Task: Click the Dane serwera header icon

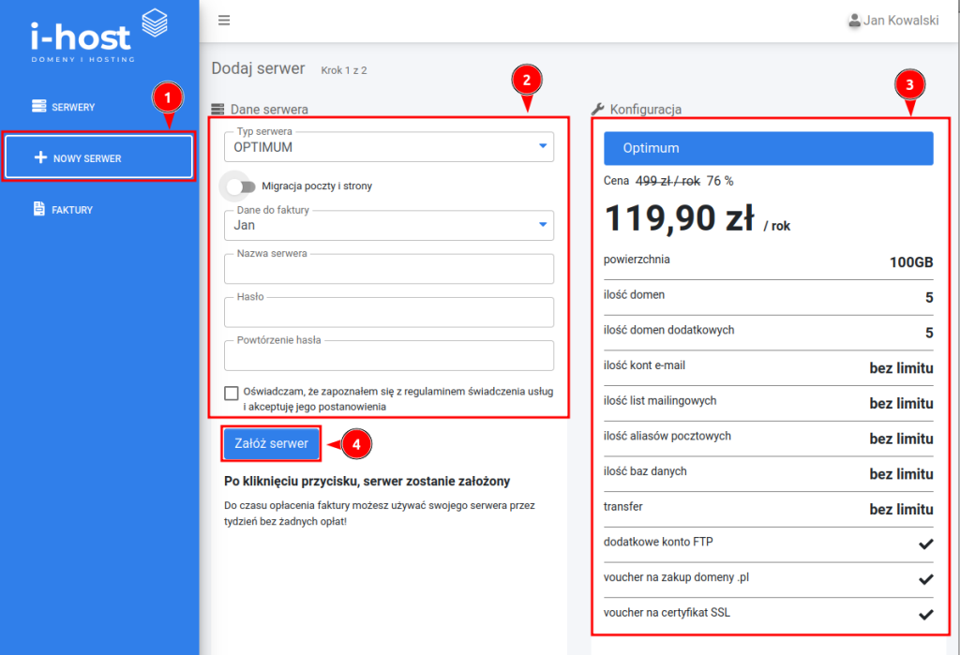Action: point(217,110)
